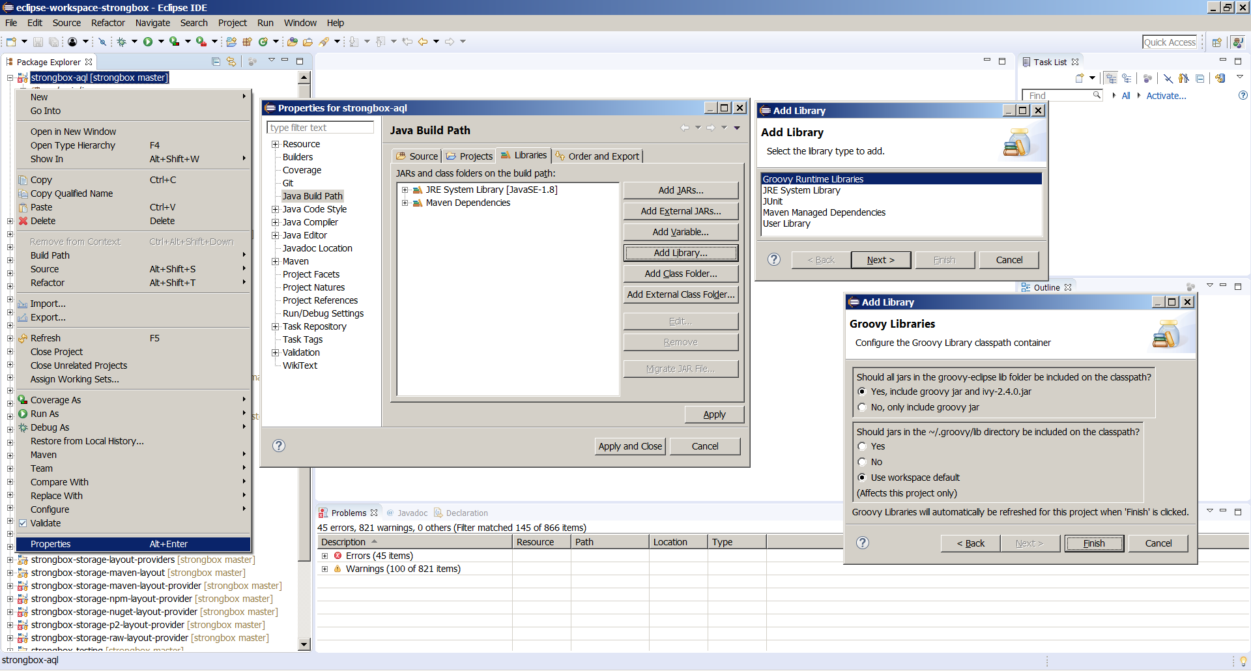Click the green Run toolbar icon
Image resolution: width=1251 pixels, height=671 pixels.
click(148, 42)
